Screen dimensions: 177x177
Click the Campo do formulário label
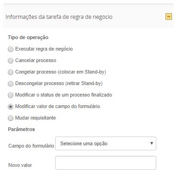[31, 146]
